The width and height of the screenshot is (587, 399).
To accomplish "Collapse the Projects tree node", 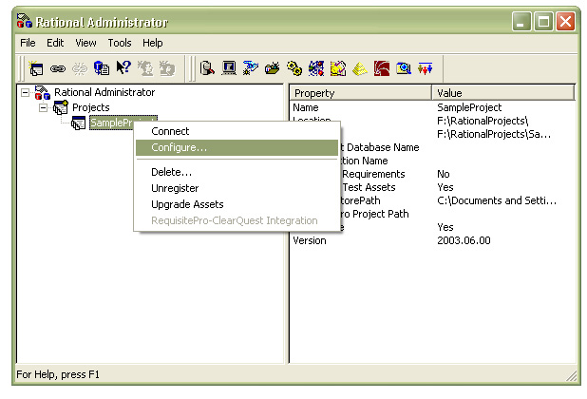I will click(x=44, y=107).
